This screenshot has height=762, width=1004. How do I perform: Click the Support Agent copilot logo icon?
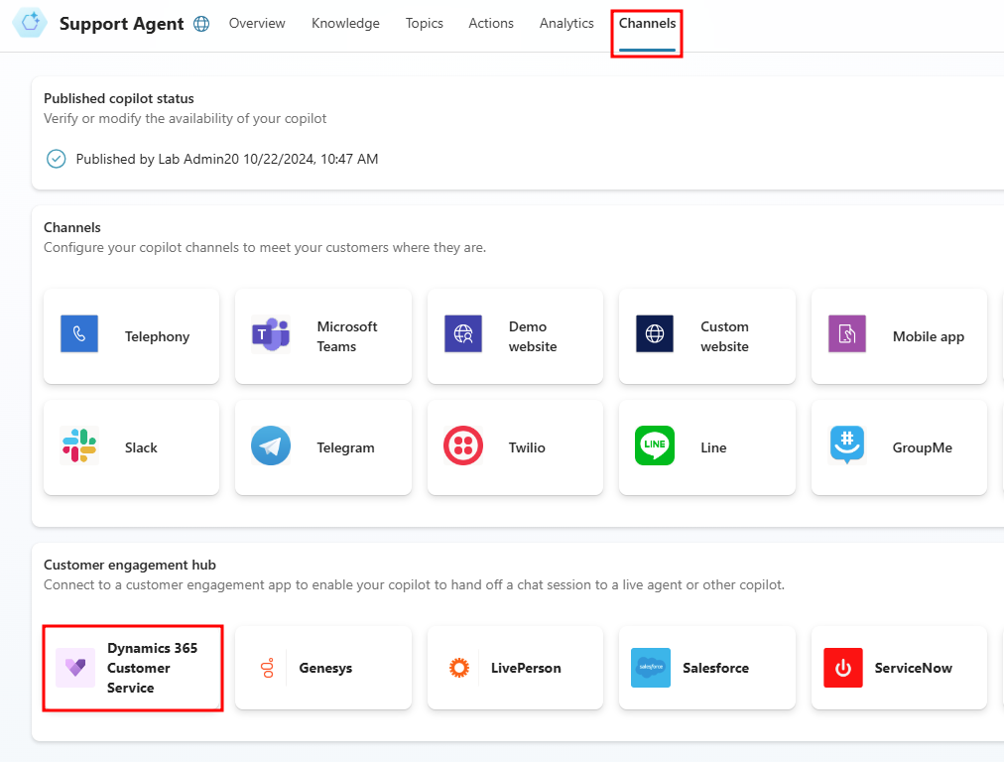click(x=30, y=23)
